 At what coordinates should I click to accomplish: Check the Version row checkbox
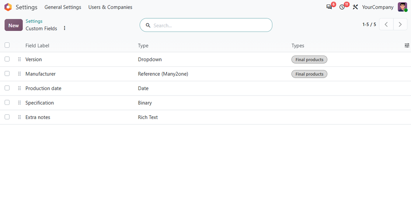tap(7, 59)
